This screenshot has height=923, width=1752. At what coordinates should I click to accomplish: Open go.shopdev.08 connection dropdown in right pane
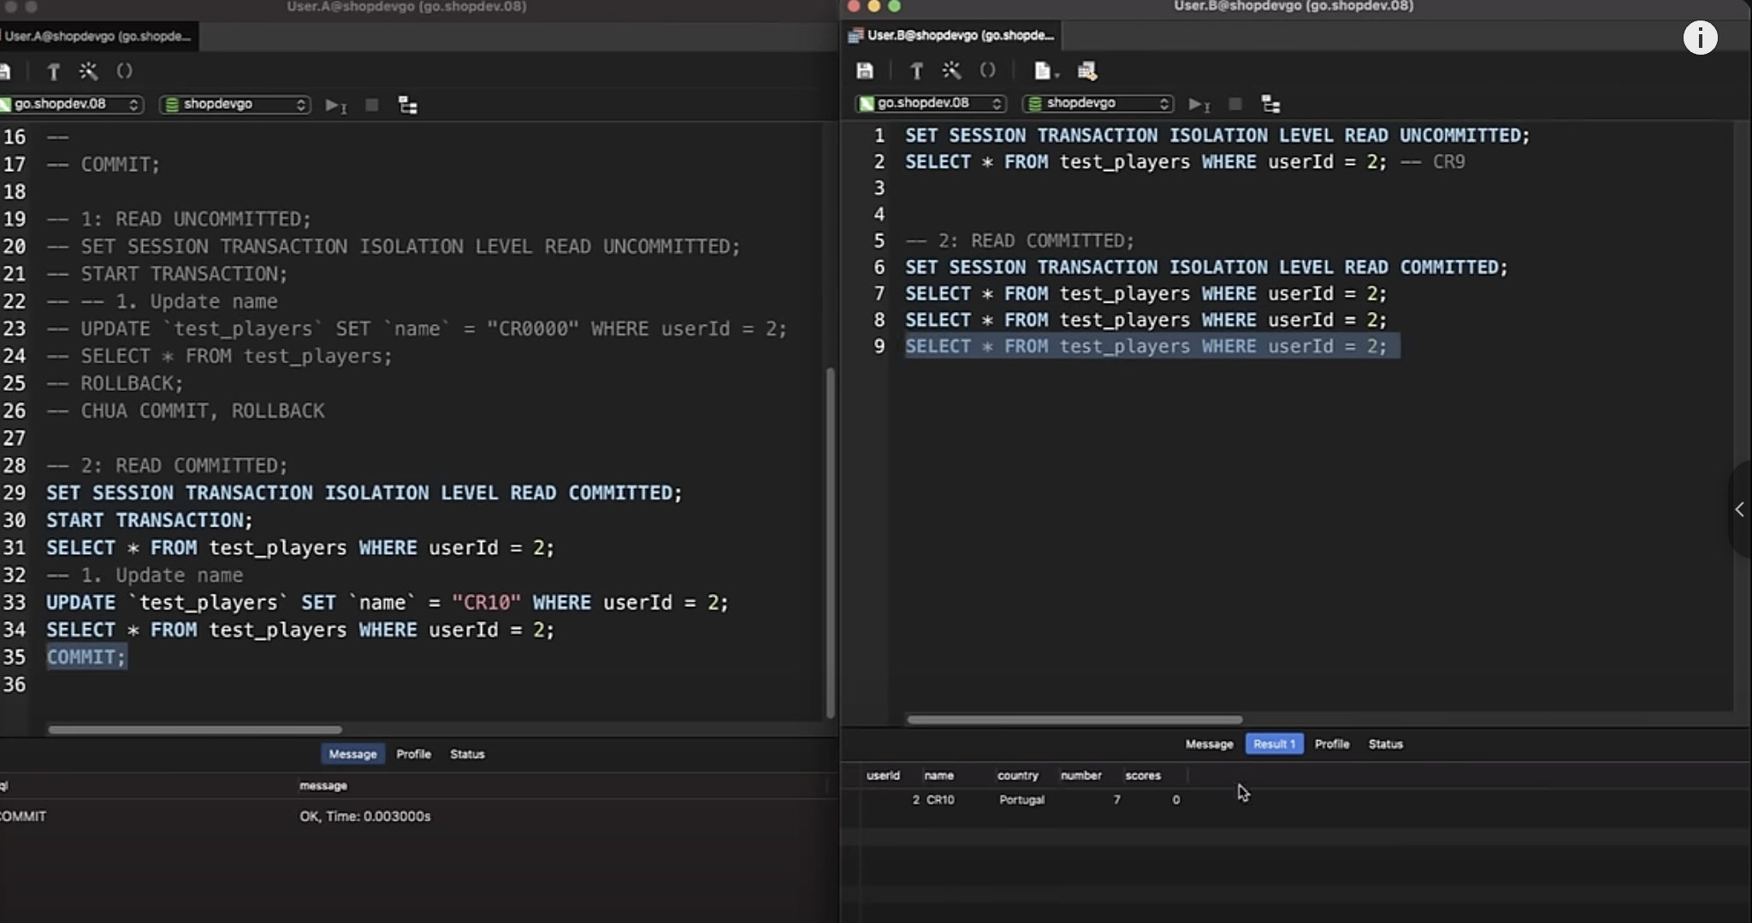(931, 103)
